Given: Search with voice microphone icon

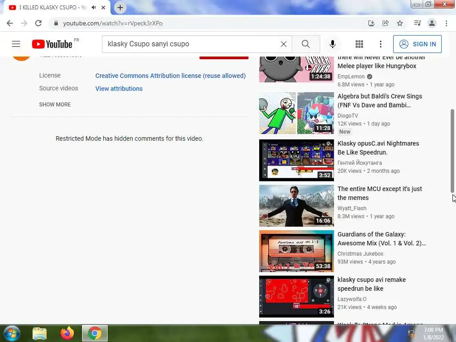Looking at the screenshot, I should [332, 44].
